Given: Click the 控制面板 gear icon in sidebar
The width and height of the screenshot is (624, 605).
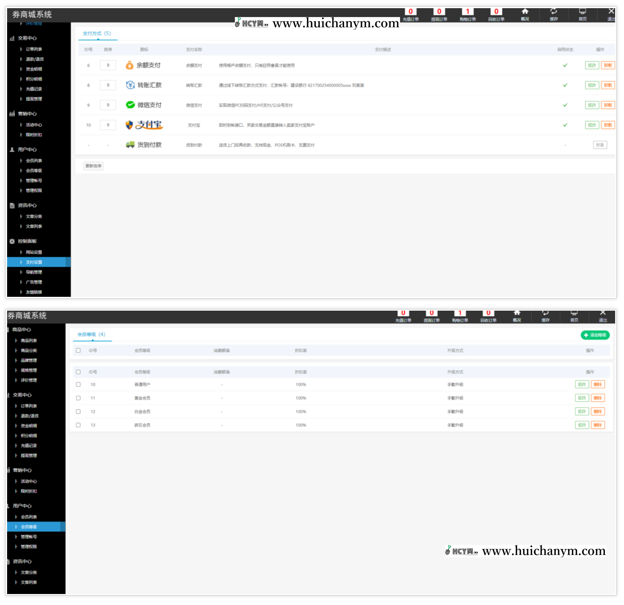Looking at the screenshot, I should (12, 241).
